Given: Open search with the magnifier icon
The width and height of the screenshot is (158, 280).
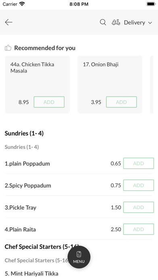Looking at the screenshot, I should pyautogui.click(x=103, y=22).
